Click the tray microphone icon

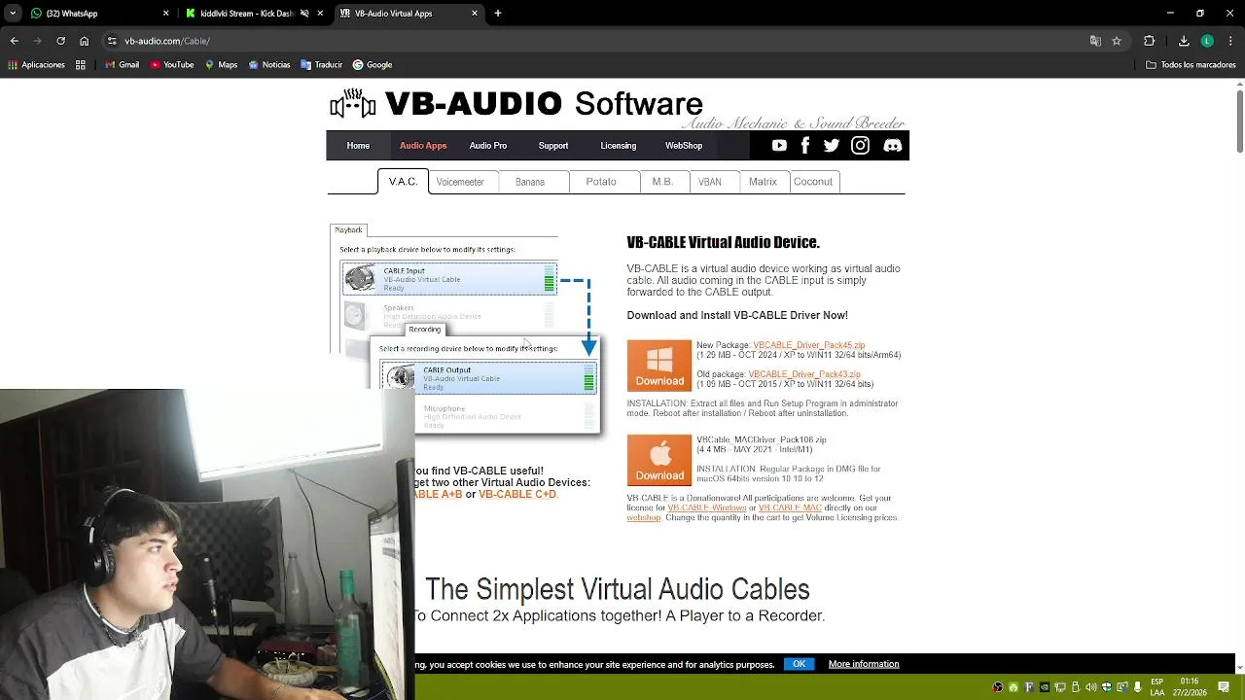(x=1137, y=687)
